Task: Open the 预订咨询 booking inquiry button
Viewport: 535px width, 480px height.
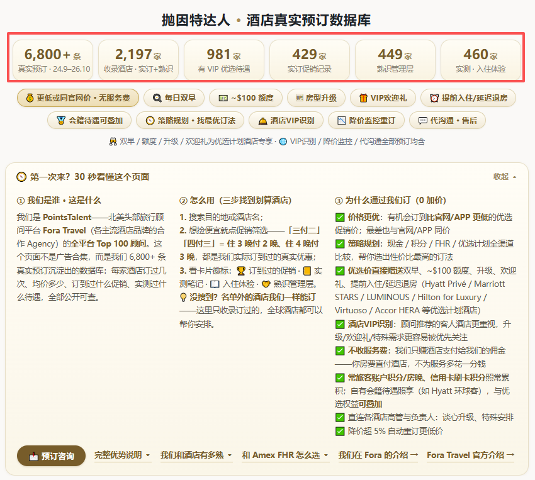Action: point(51,456)
